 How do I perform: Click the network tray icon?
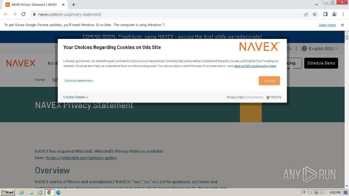click(317, 192)
